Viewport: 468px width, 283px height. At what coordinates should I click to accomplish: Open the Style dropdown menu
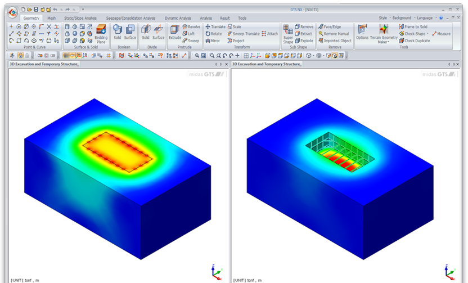click(x=384, y=18)
